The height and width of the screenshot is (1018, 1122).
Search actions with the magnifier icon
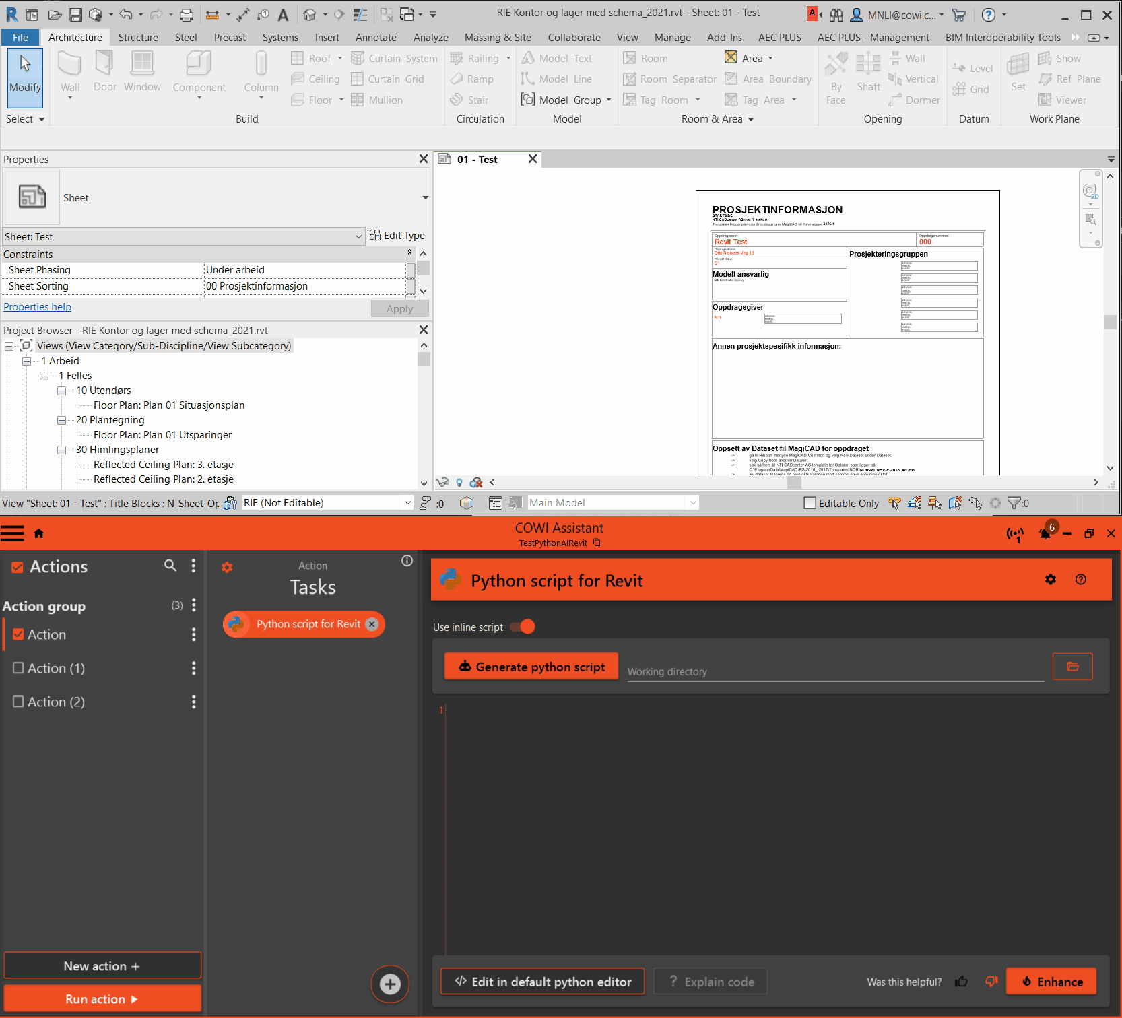pyautogui.click(x=170, y=566)
